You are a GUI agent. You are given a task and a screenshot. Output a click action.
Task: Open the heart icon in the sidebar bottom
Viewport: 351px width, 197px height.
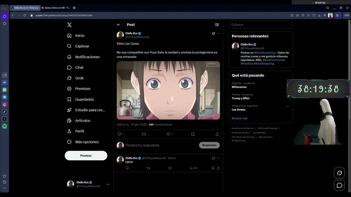(4, 176)
